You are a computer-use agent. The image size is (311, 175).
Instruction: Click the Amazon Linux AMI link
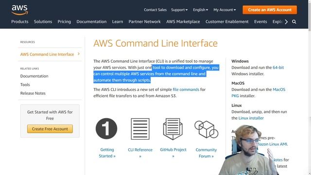[273, 144]
